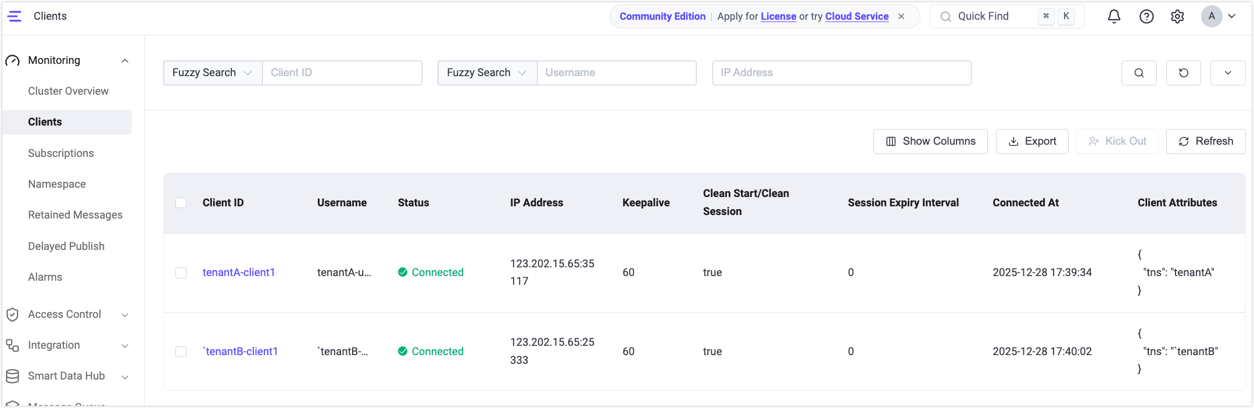1254x408 pixels.
Task: Click the Smart Data Hub database icon
Action: coord(13,376)
